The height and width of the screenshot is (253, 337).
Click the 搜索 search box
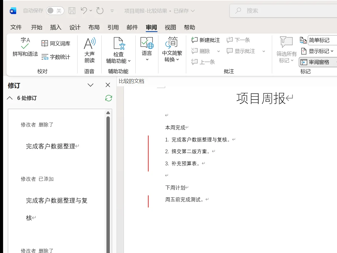[283, 11]
